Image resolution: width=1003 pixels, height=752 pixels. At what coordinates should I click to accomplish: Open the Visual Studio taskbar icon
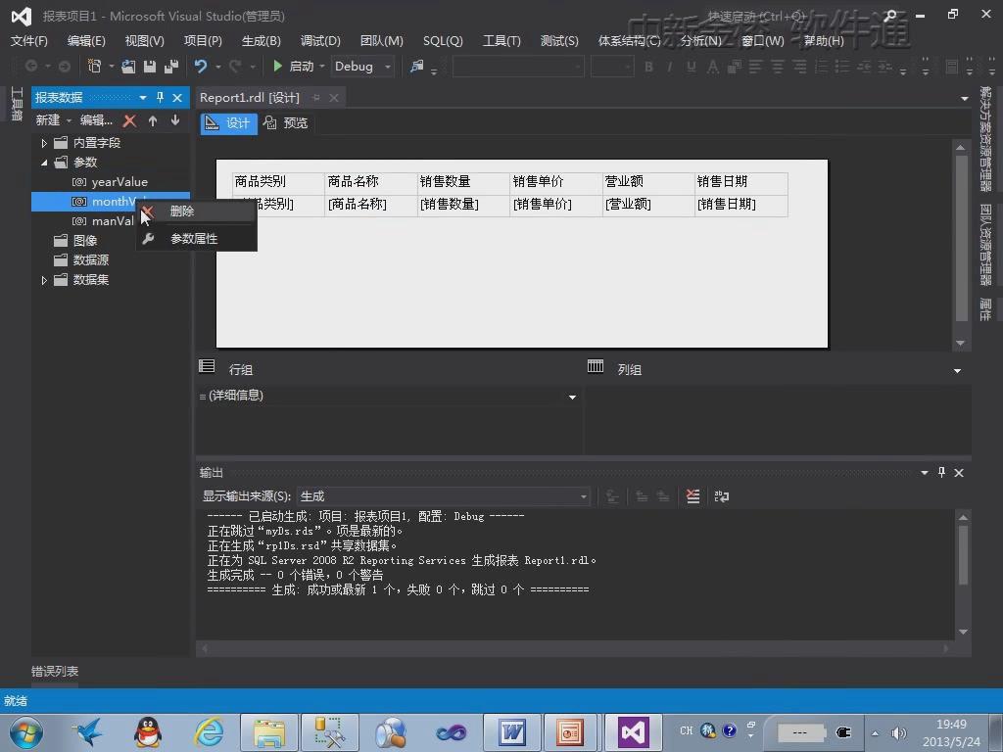tap(633, 732)
